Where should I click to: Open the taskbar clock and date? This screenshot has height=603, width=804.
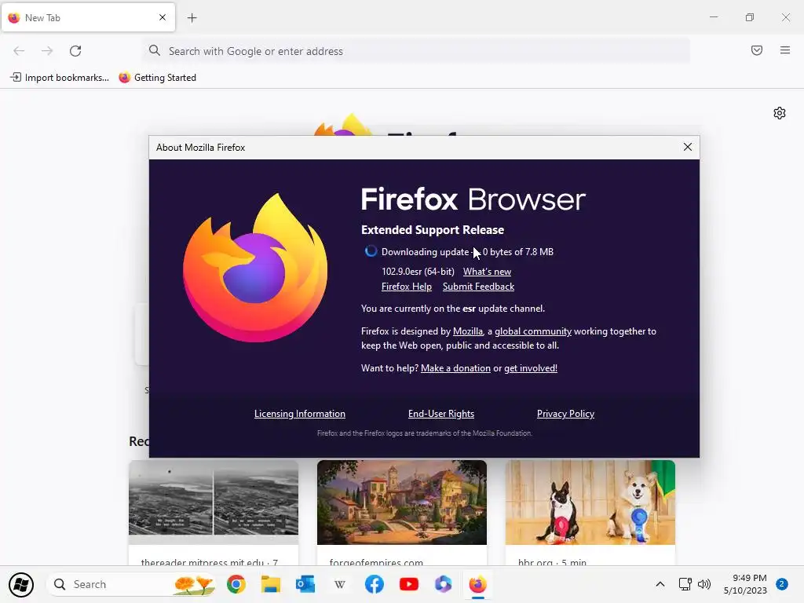coord(745,584)
